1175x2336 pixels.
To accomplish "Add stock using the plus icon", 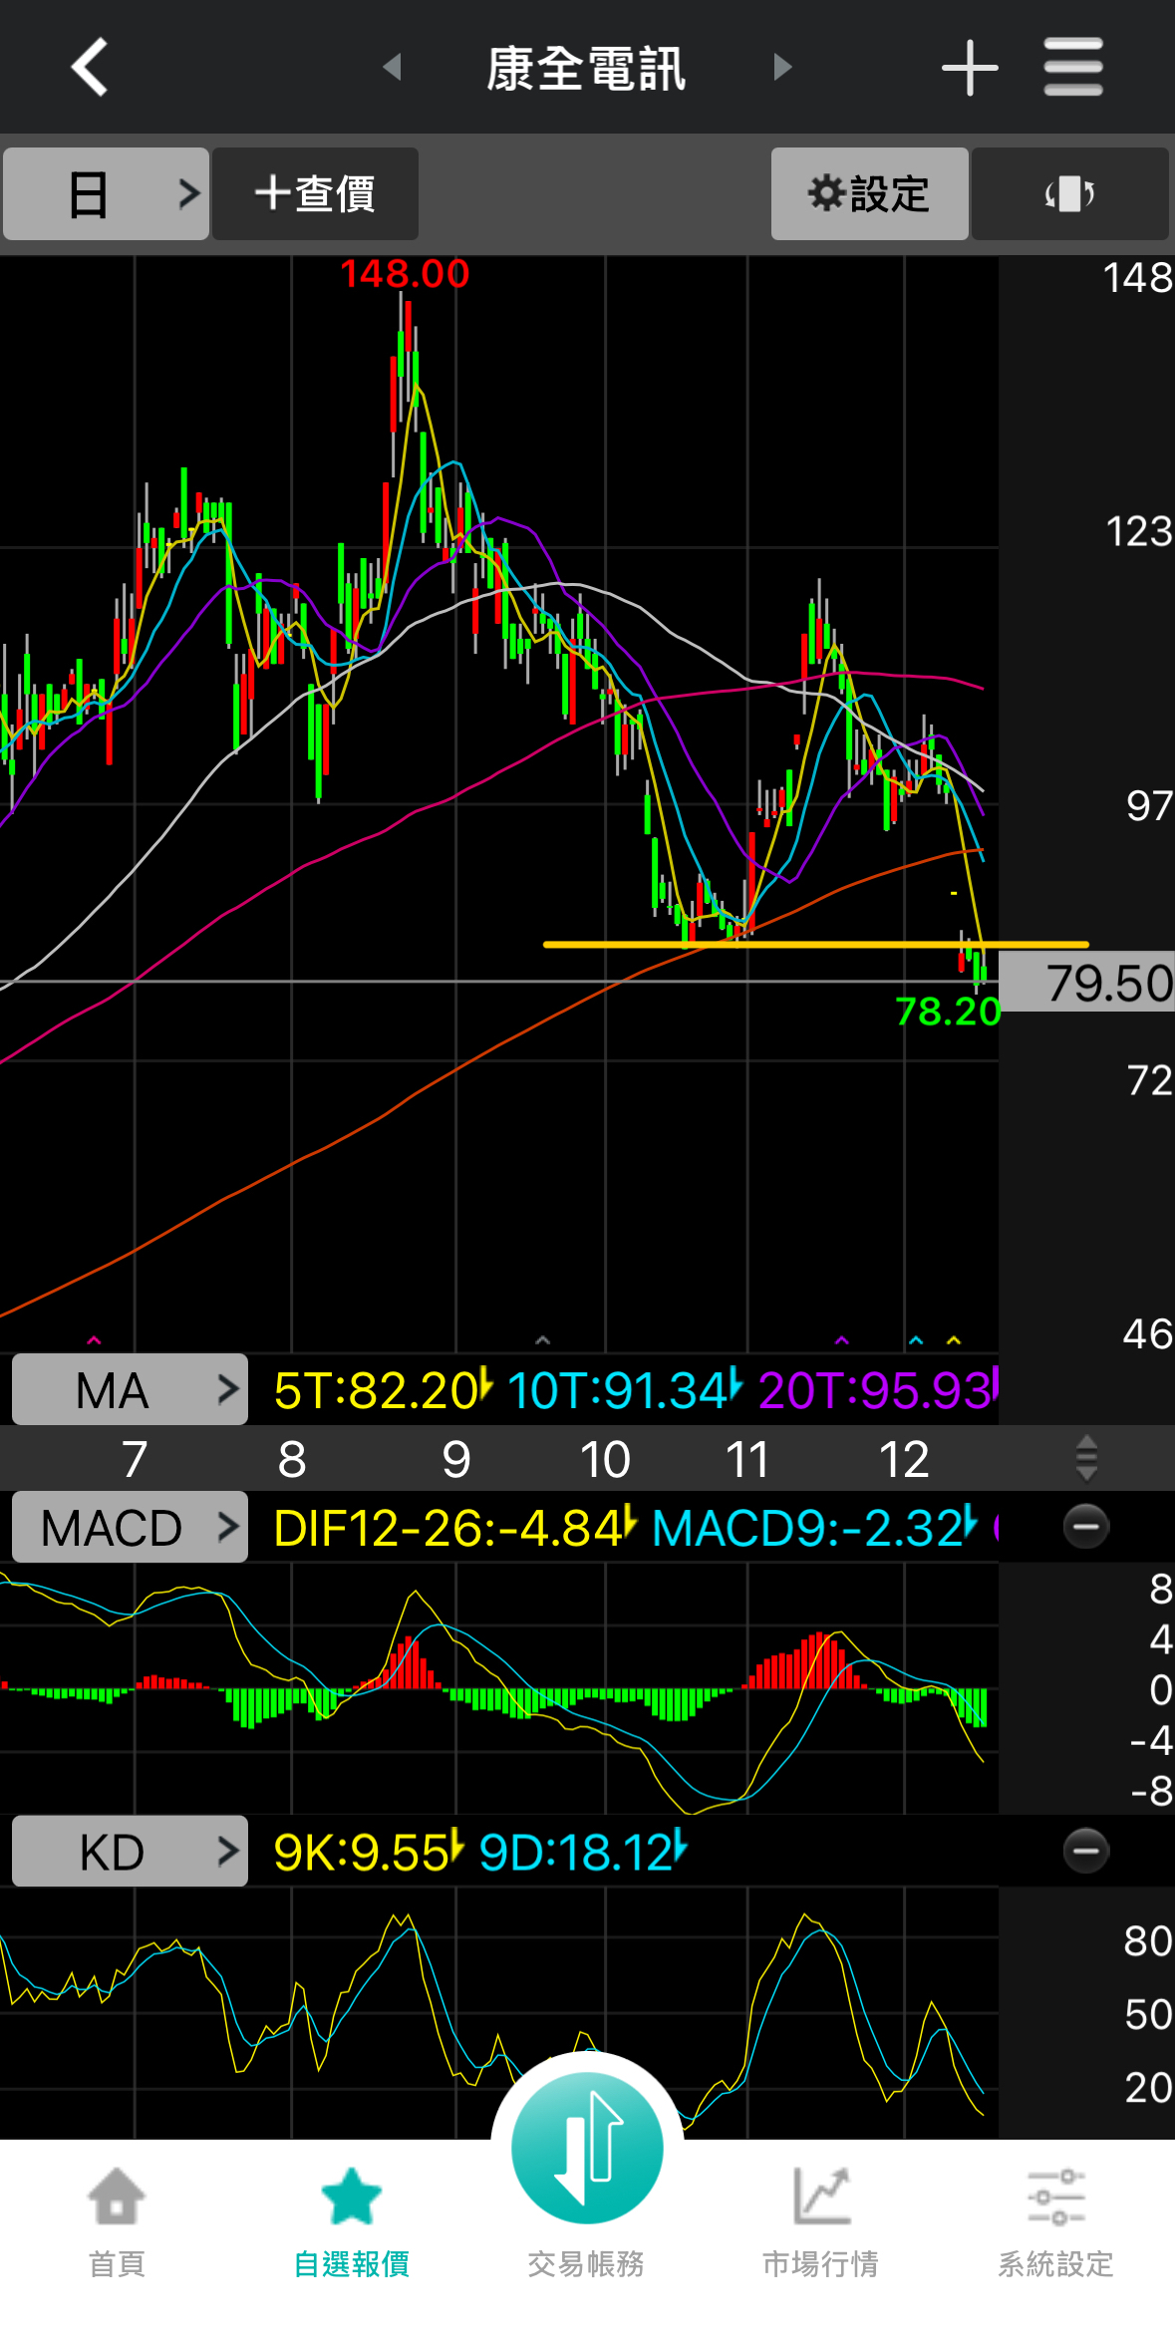I will coord(969,68).
